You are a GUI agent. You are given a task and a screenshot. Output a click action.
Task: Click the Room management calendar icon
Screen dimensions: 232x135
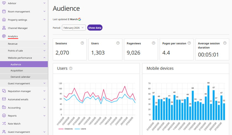click(4, 12)
